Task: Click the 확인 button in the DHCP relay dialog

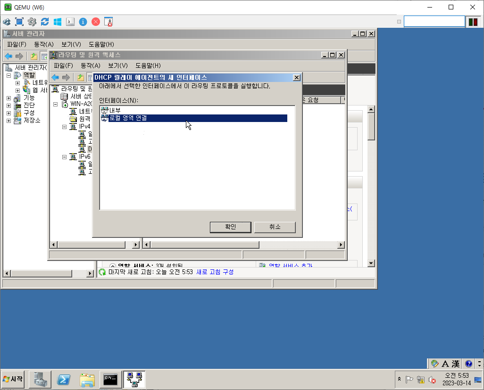Action: pyautogui.click(x=230, y=227)
